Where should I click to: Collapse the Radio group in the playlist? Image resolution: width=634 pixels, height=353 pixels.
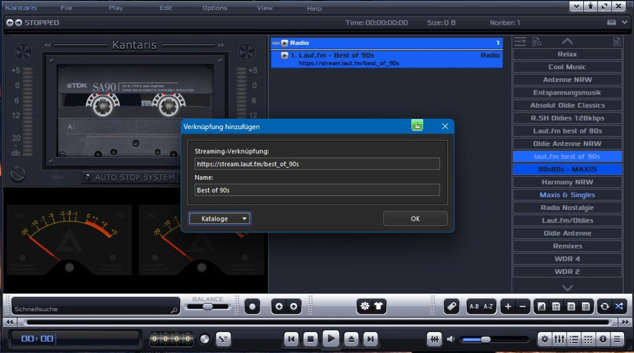tap(276, 43)
